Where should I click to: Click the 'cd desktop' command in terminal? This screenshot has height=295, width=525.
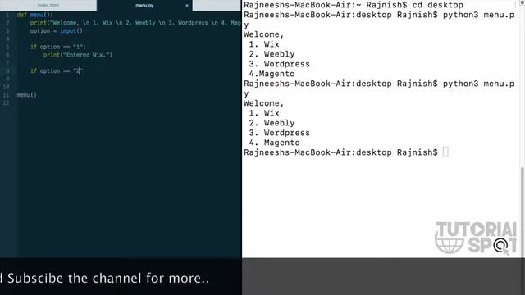coord(437,5)
